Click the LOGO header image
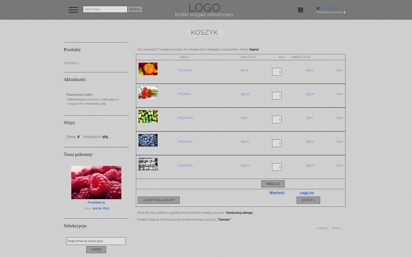 tap(204, 10)
